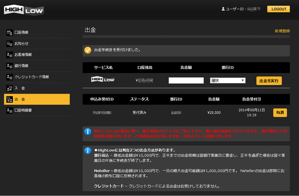Image resolution: width=299 pixels, height=196 pixels.
Task: Click the 出金受付日 column header
Action: click(251, 99)
